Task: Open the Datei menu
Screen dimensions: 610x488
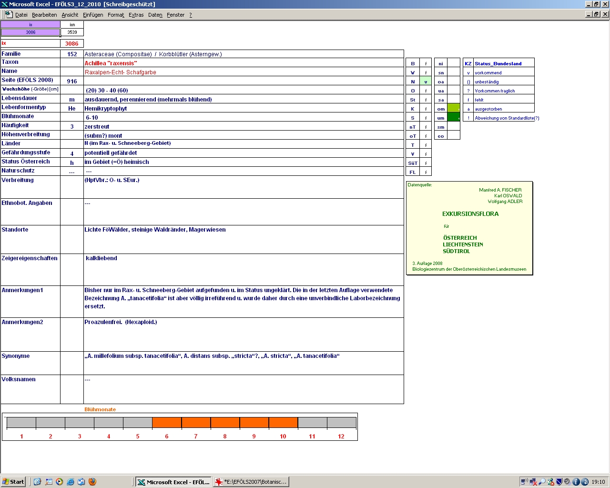Action: [21, 15]
